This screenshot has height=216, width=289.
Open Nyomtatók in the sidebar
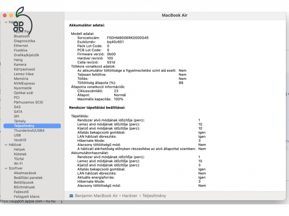pos(23,88)
